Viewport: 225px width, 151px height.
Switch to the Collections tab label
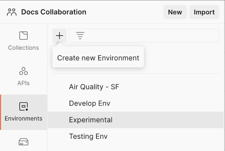tap(24, 48)
